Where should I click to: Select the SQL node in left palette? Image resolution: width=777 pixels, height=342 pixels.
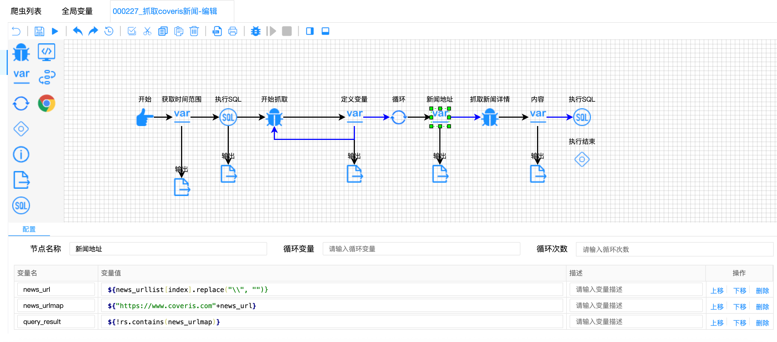tap(21, 206)
